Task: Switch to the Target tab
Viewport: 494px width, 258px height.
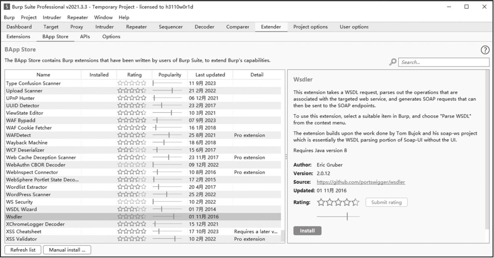Action: [x=51, y=27]
